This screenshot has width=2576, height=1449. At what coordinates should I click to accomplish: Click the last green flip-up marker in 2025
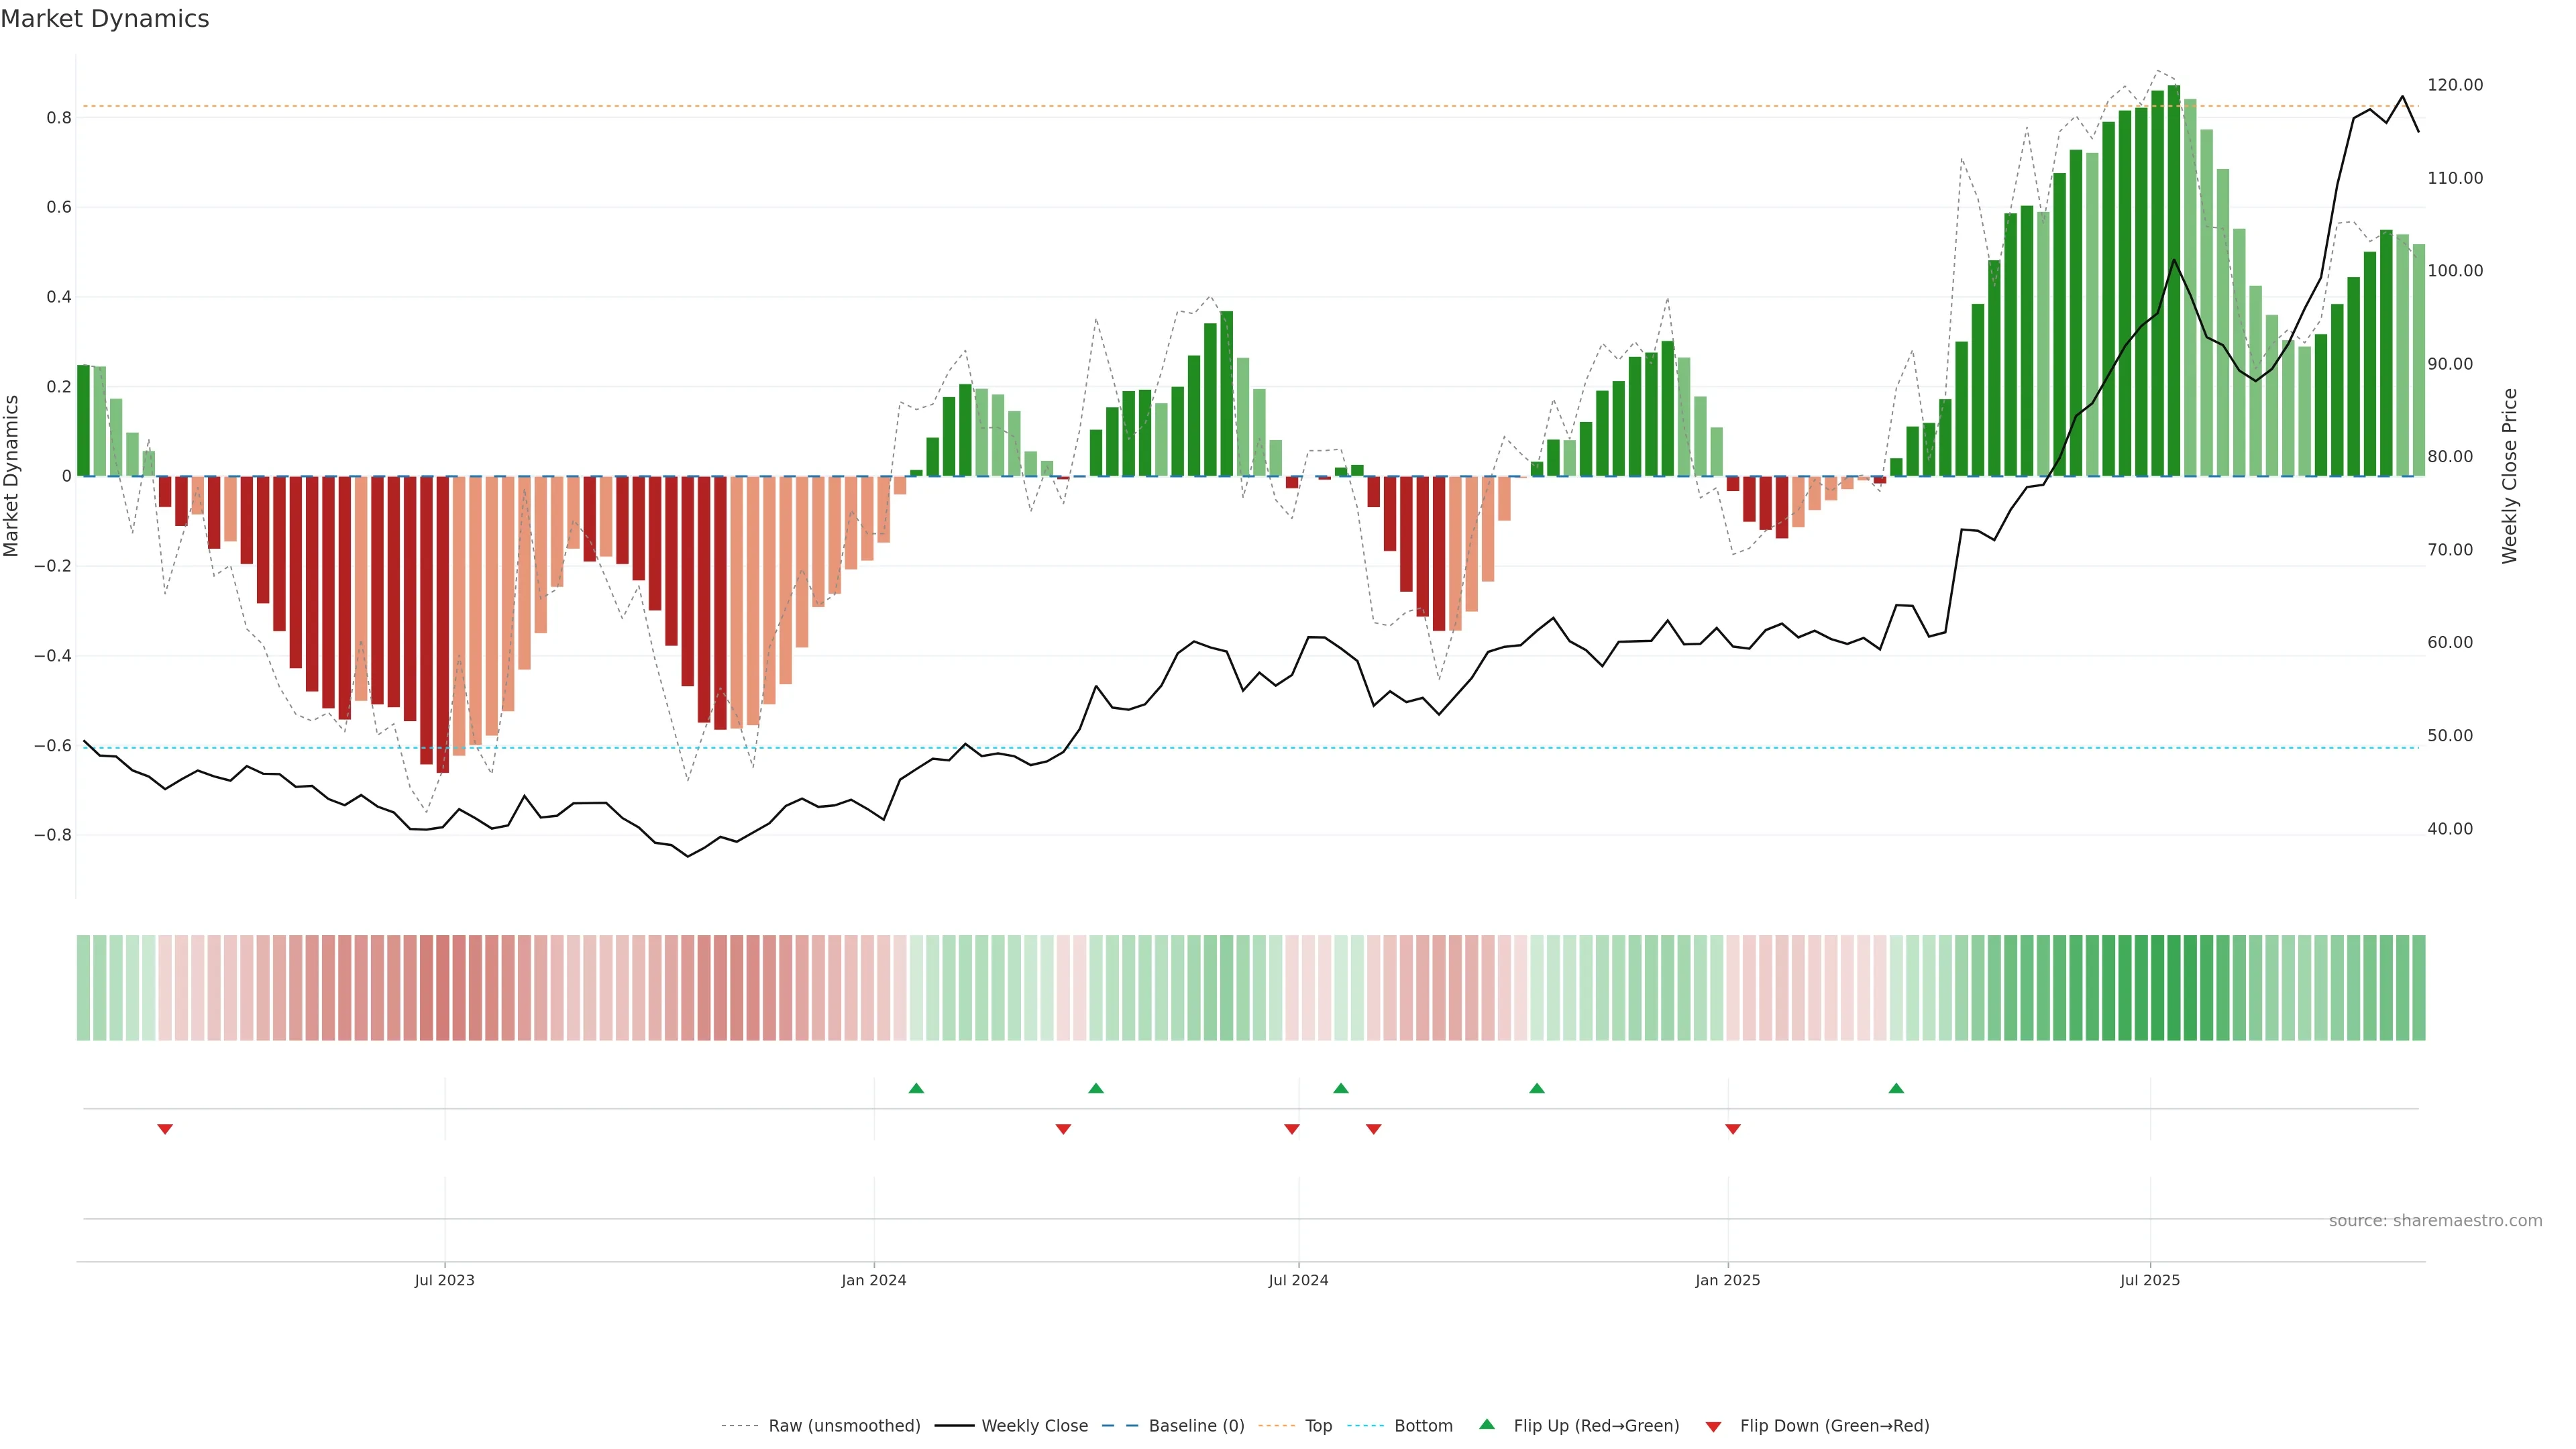tap(1896, 1088)
